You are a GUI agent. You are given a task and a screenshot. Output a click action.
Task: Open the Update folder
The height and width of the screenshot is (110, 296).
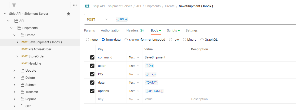tap(31, 71)
